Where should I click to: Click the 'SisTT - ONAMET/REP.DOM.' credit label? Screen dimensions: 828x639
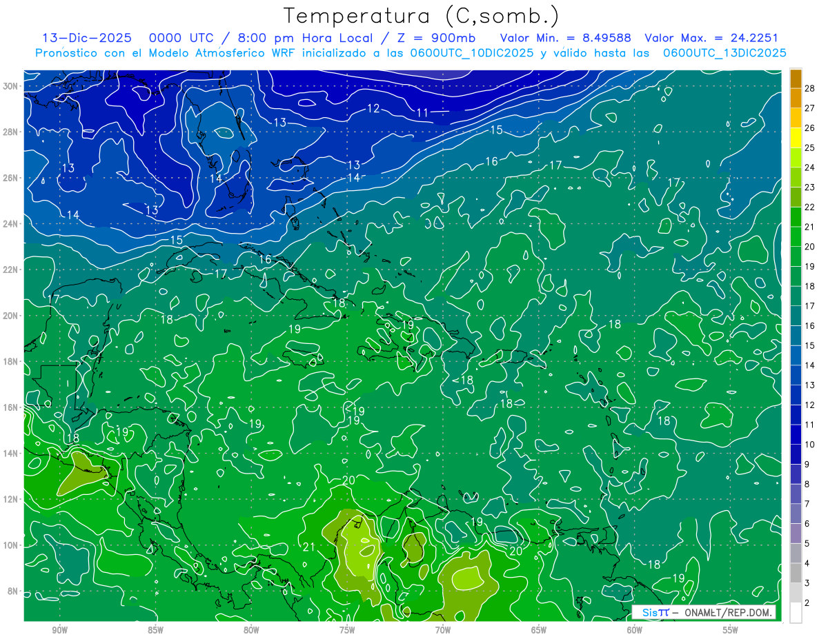coord(704,613)
